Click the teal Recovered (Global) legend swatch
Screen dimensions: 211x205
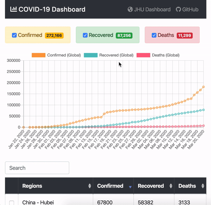[x=91, y=55]
